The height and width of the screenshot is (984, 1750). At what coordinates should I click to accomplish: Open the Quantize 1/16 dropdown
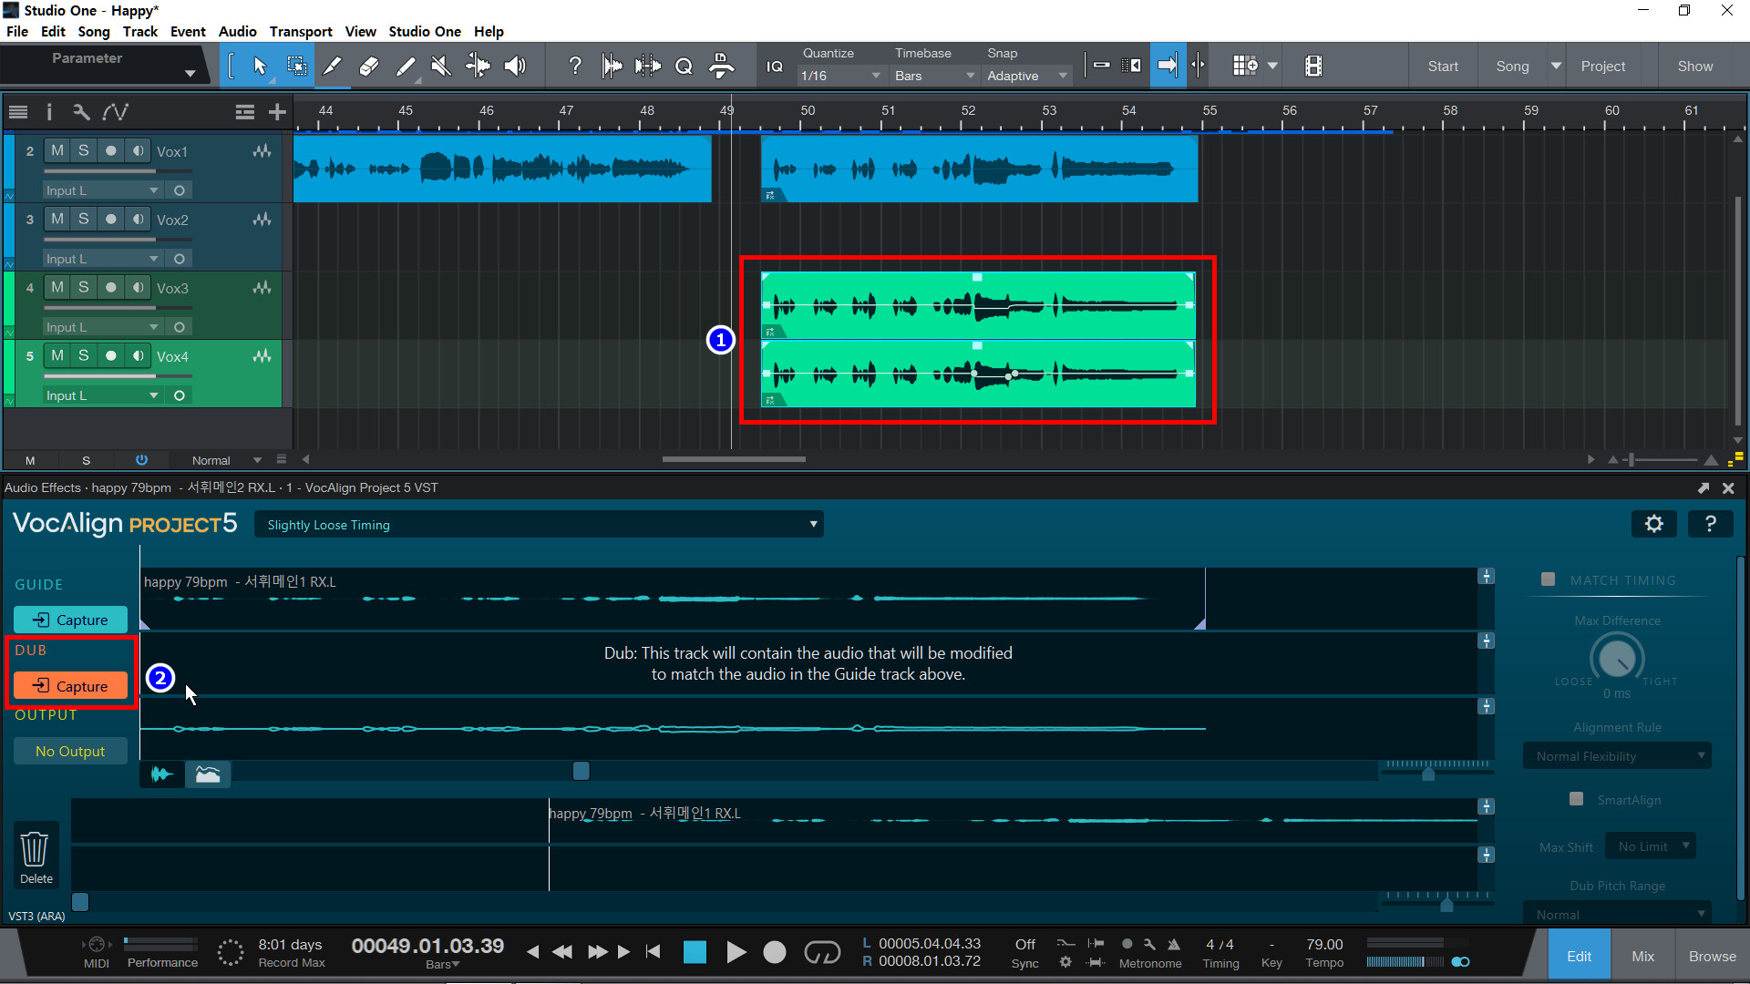tap(839, 76)
